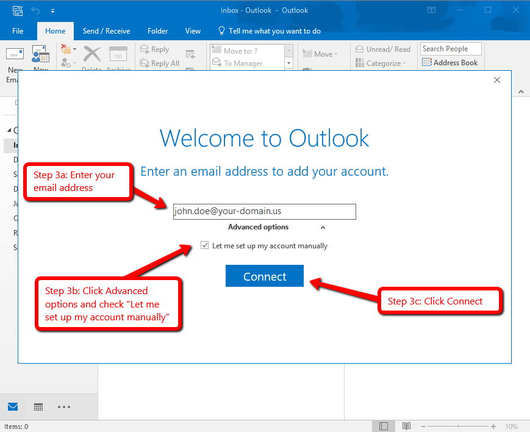Click the reply with Meeting icon
530x432 pixels.
point(190,54)
